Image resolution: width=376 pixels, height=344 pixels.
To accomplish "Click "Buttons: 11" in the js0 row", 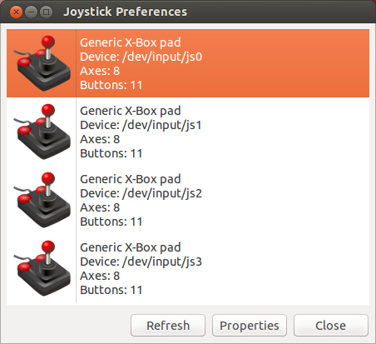I will [111, 85].
